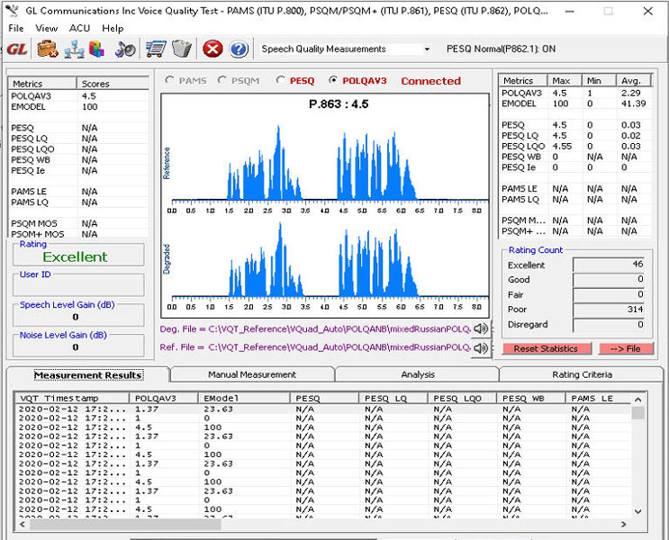Viewport: 669px width, 540px height.
Task: Click the Speech Level Gain field
Action: [78, 317]
